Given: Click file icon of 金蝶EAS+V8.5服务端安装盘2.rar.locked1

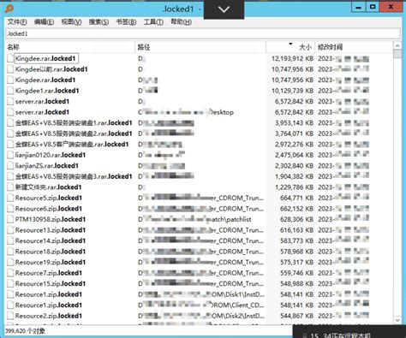Looking at the screenshot, I should pos(10,133).
